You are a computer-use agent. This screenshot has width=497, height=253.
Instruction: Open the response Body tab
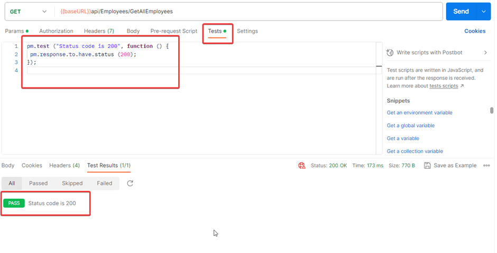click(8, 166)
